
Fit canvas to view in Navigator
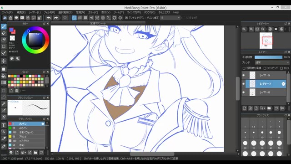[x=257, y=29]
